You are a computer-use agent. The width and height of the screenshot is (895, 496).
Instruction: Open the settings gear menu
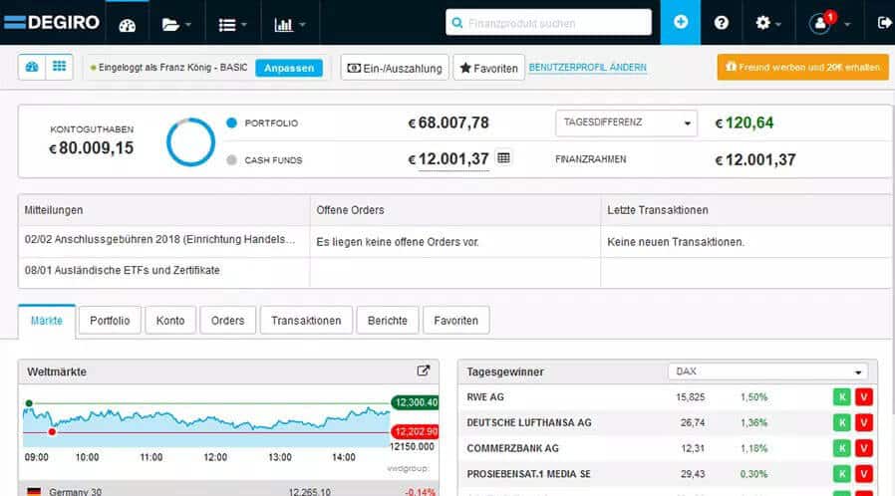767,23
